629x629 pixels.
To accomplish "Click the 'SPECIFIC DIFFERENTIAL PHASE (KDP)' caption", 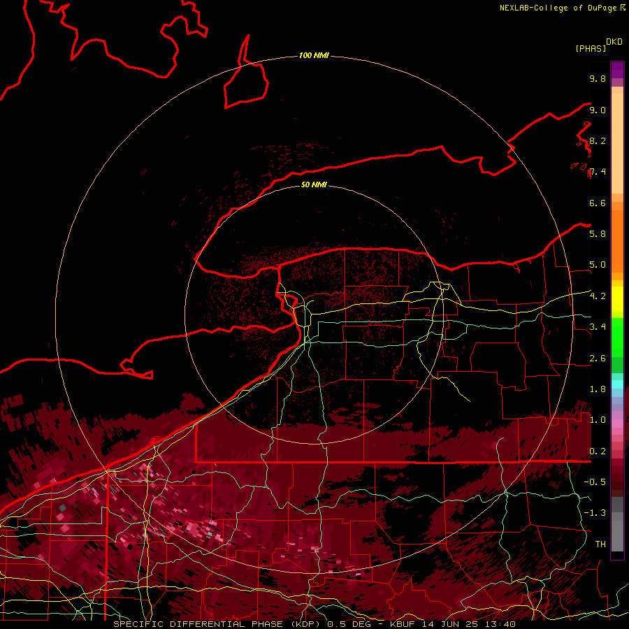I will coord(219,624).
